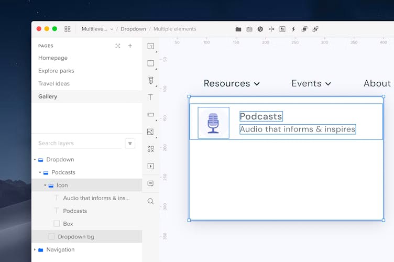This screenshot has width=394, height=262.
Task: Click the microphone icon on the canvas
Action: coord(213,123)
